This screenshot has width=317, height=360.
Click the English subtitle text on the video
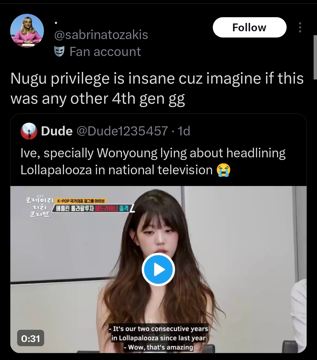(x=159, y=338)
